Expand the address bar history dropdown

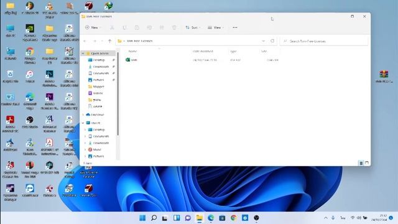click(x=263, y=41)
